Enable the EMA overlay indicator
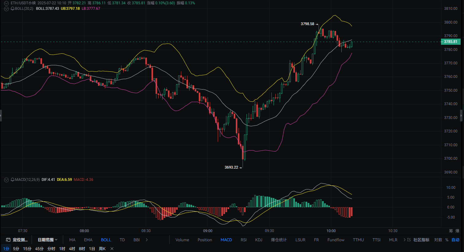 pyautogui.click(x=88, y=240)
